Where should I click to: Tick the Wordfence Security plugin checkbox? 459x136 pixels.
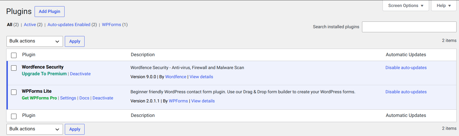point(14,68)
